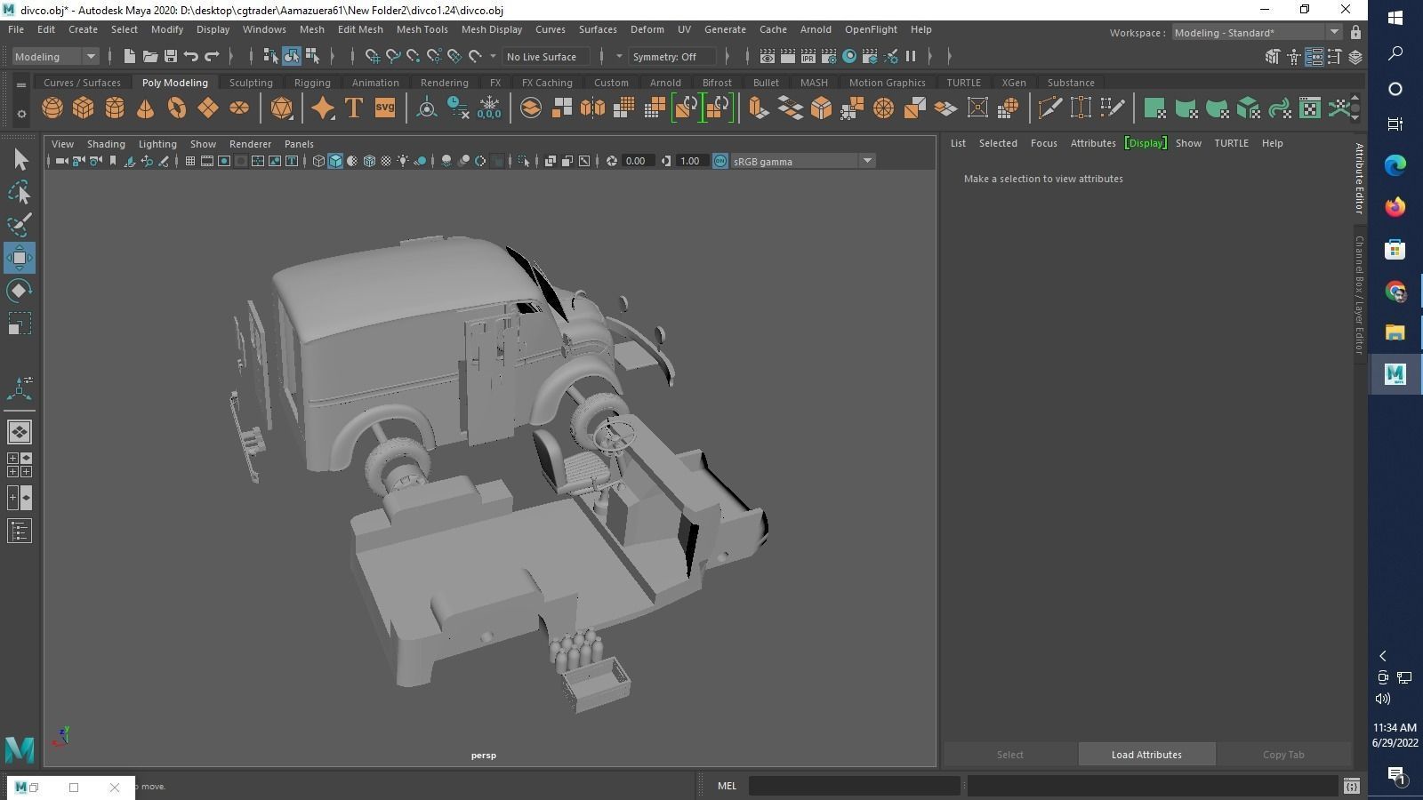Open the Microsoft Edge taskbar icon

point(1395,164)
